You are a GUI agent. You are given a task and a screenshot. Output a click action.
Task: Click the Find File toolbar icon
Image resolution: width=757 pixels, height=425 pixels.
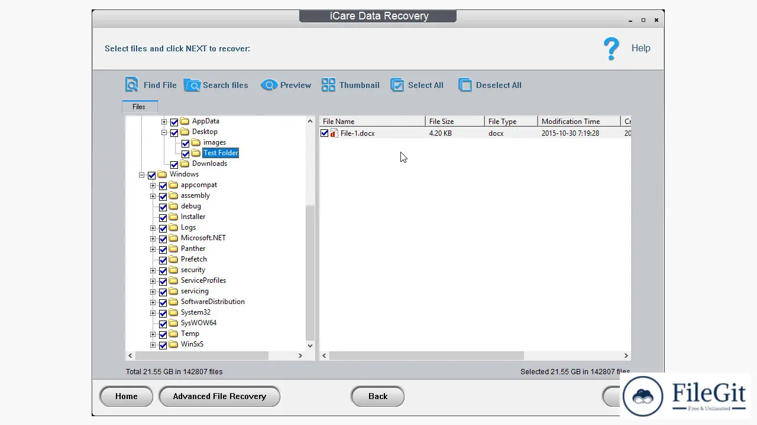(x=132, y=85)
